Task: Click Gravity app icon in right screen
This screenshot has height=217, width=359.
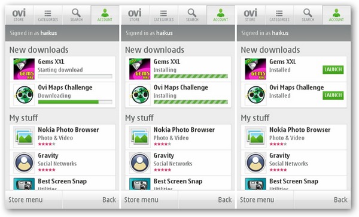Action: pyautogui.click(x=255, y=162)
